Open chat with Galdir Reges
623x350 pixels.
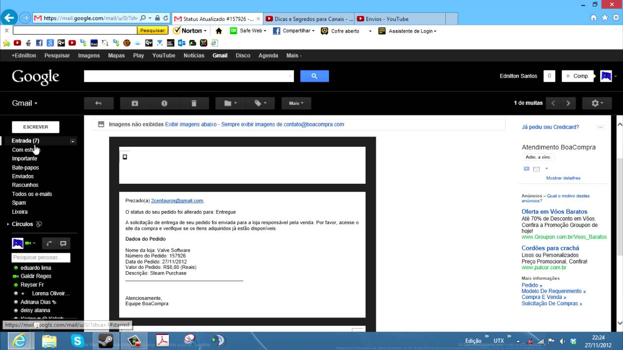point(36,276)
